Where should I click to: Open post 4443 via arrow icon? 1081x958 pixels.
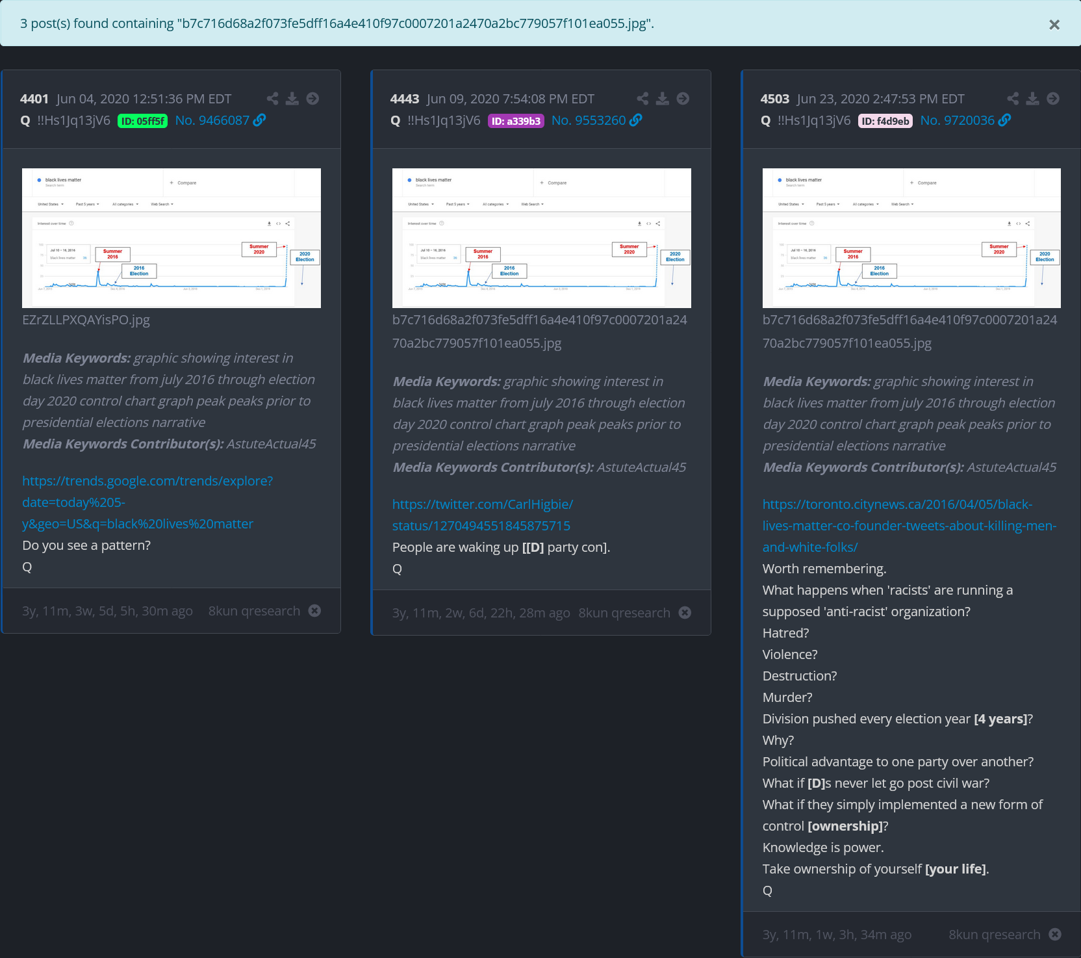pyautogui.click(x=683, y=99)
